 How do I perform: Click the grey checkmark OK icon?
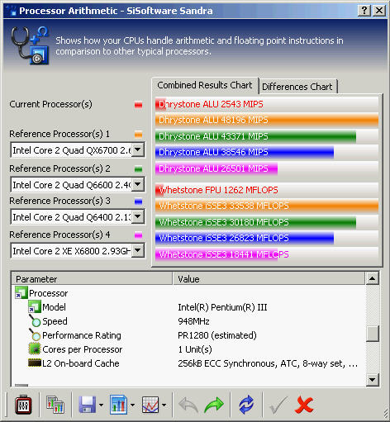[278, 405]
